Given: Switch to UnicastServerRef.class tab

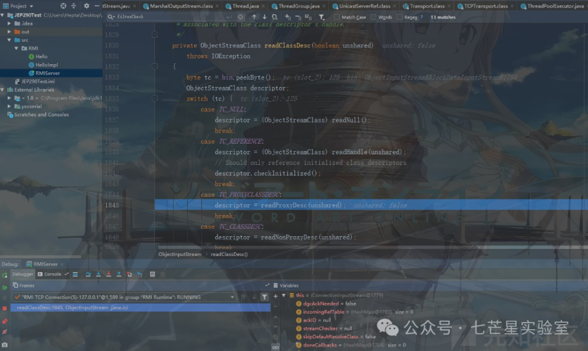Looking at the screenshot, I should [364, 6].
